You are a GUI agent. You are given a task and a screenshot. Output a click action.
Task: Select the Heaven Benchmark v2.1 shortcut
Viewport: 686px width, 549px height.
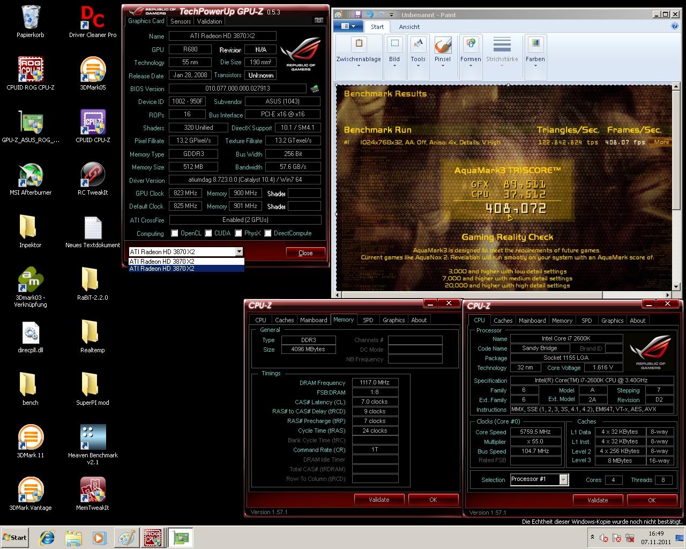coord(92,444)
